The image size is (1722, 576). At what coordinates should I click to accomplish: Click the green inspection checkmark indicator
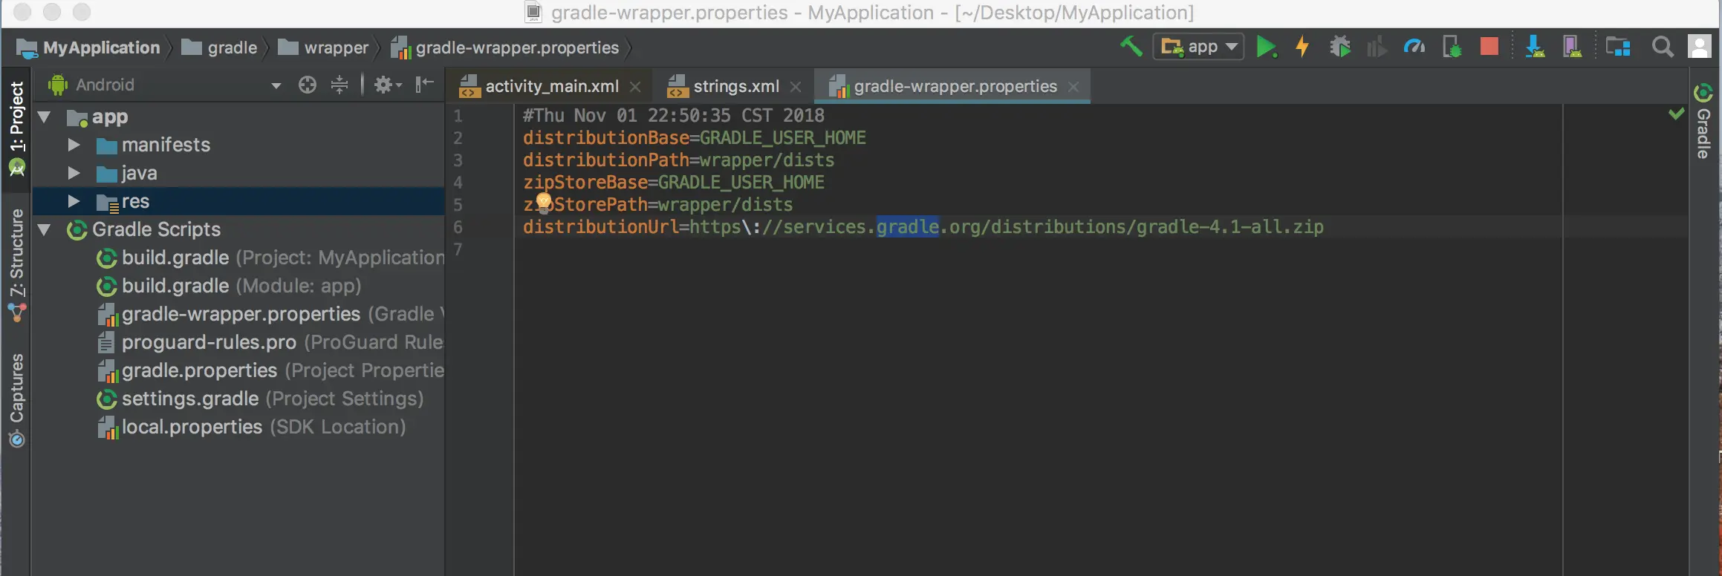click(1676, 114)
